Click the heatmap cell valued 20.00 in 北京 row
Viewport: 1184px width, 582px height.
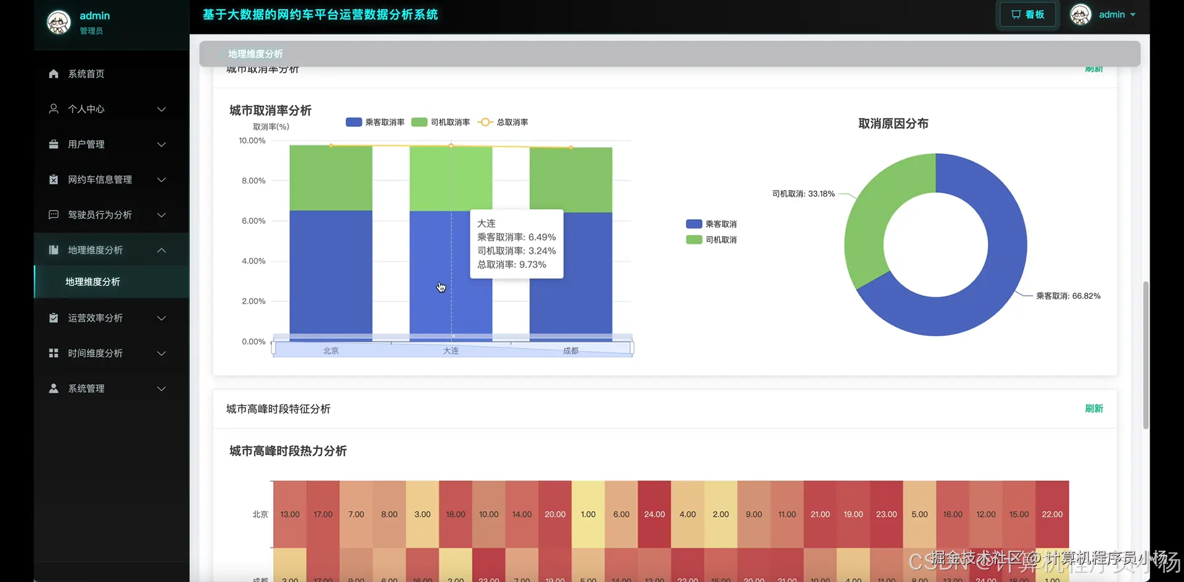[x=555, y=514]
